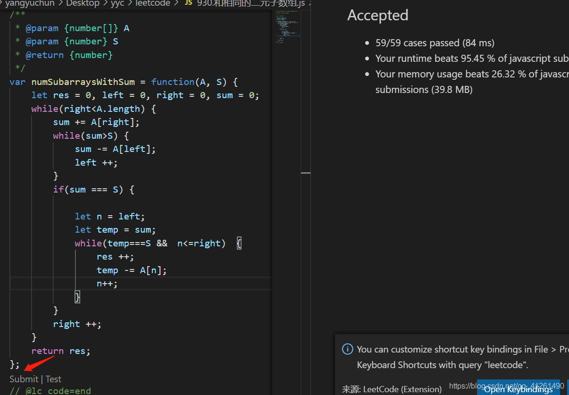Click the Submit link below the code
Screen dimensions: 569x395
click(24, 378)
